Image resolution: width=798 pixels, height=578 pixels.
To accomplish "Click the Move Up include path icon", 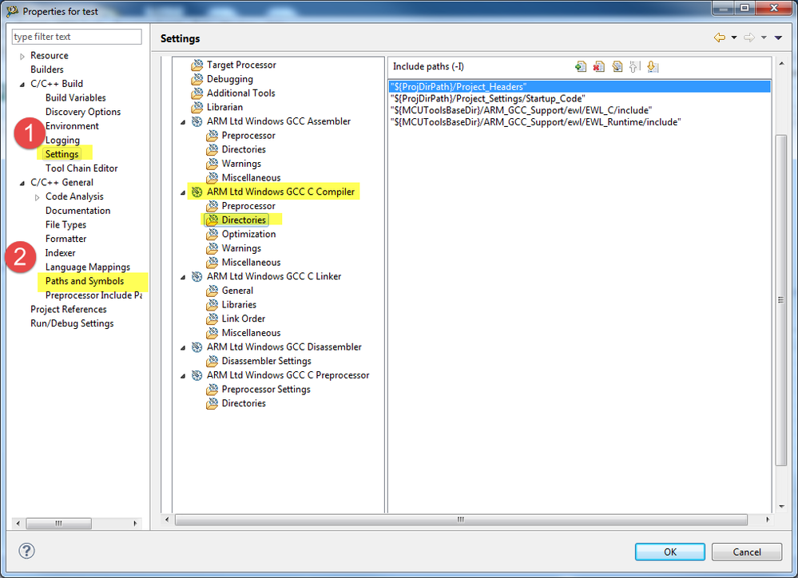I will tap(634, 66).
